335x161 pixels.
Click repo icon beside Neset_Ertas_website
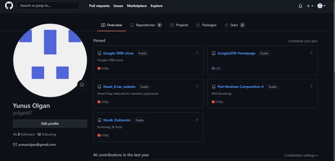(x=99, y=87)
